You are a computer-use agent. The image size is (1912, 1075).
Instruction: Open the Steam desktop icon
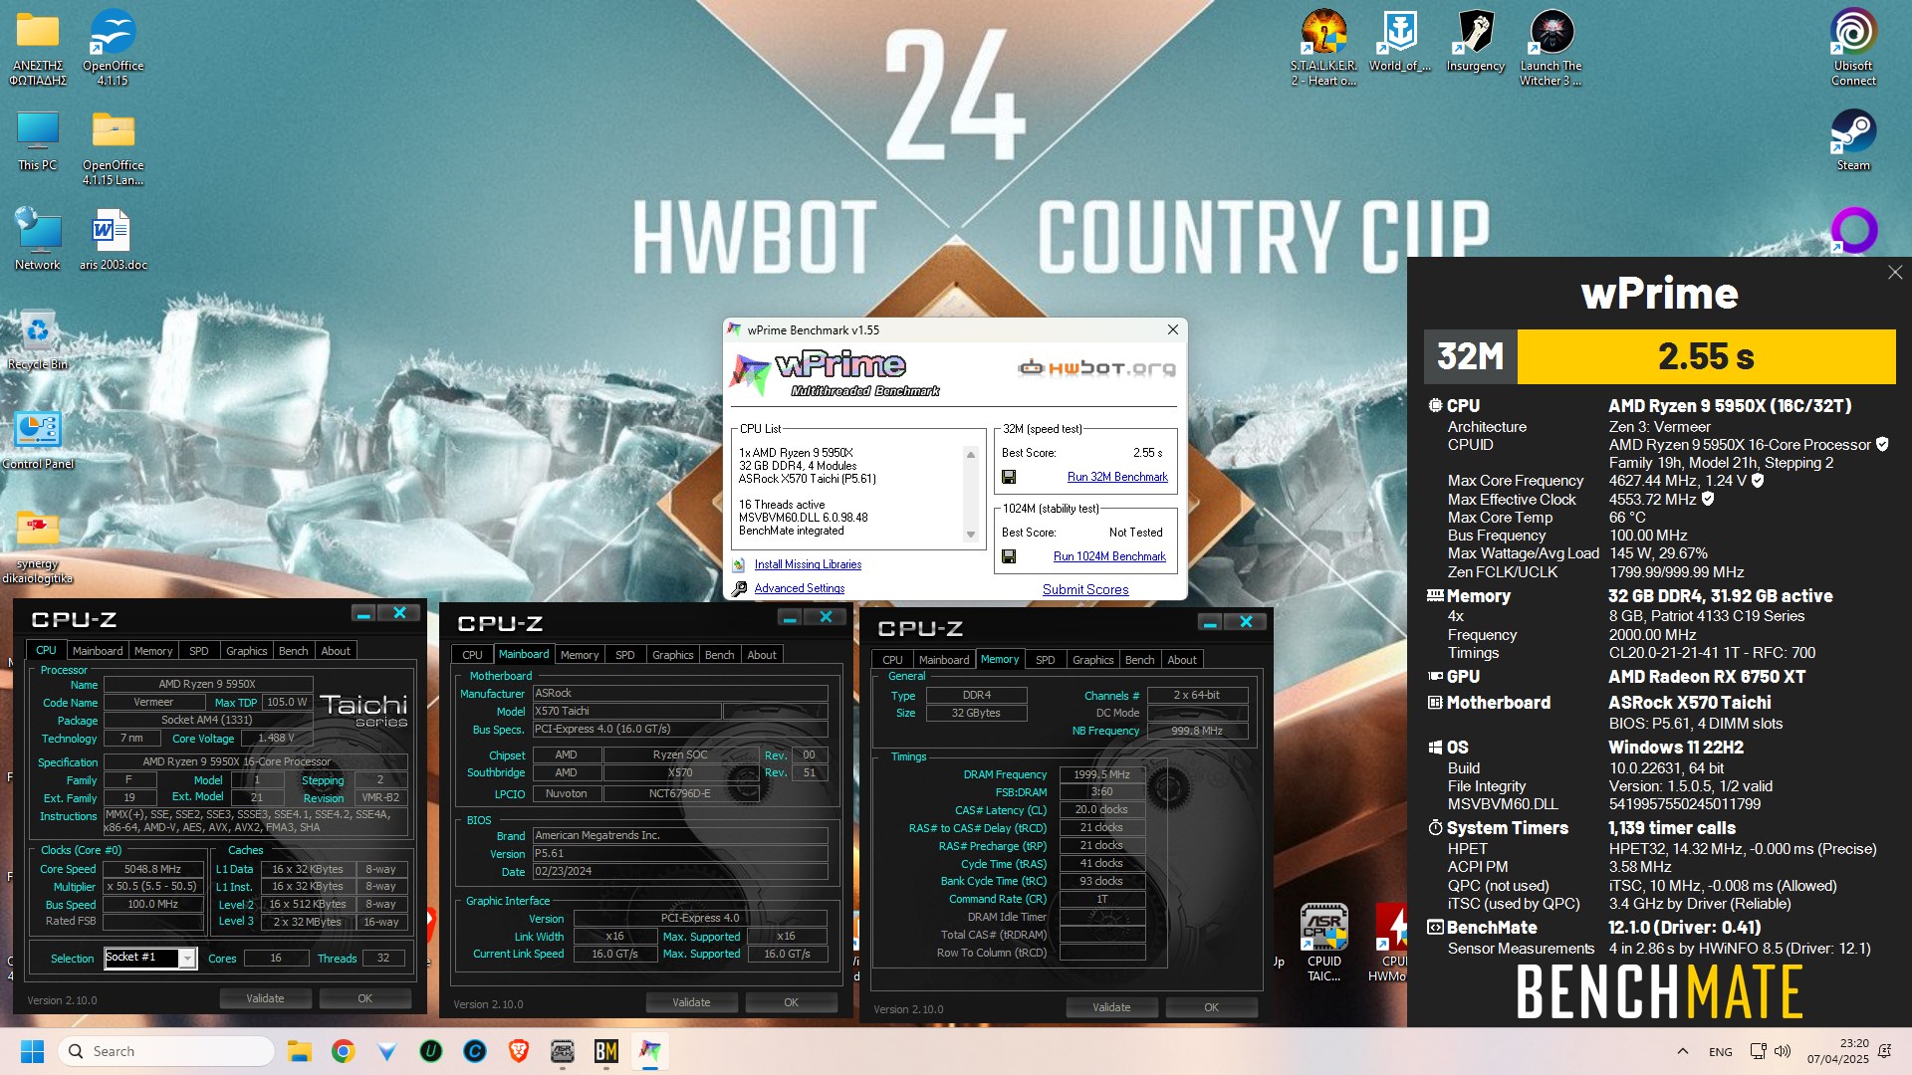[1853, 139]
